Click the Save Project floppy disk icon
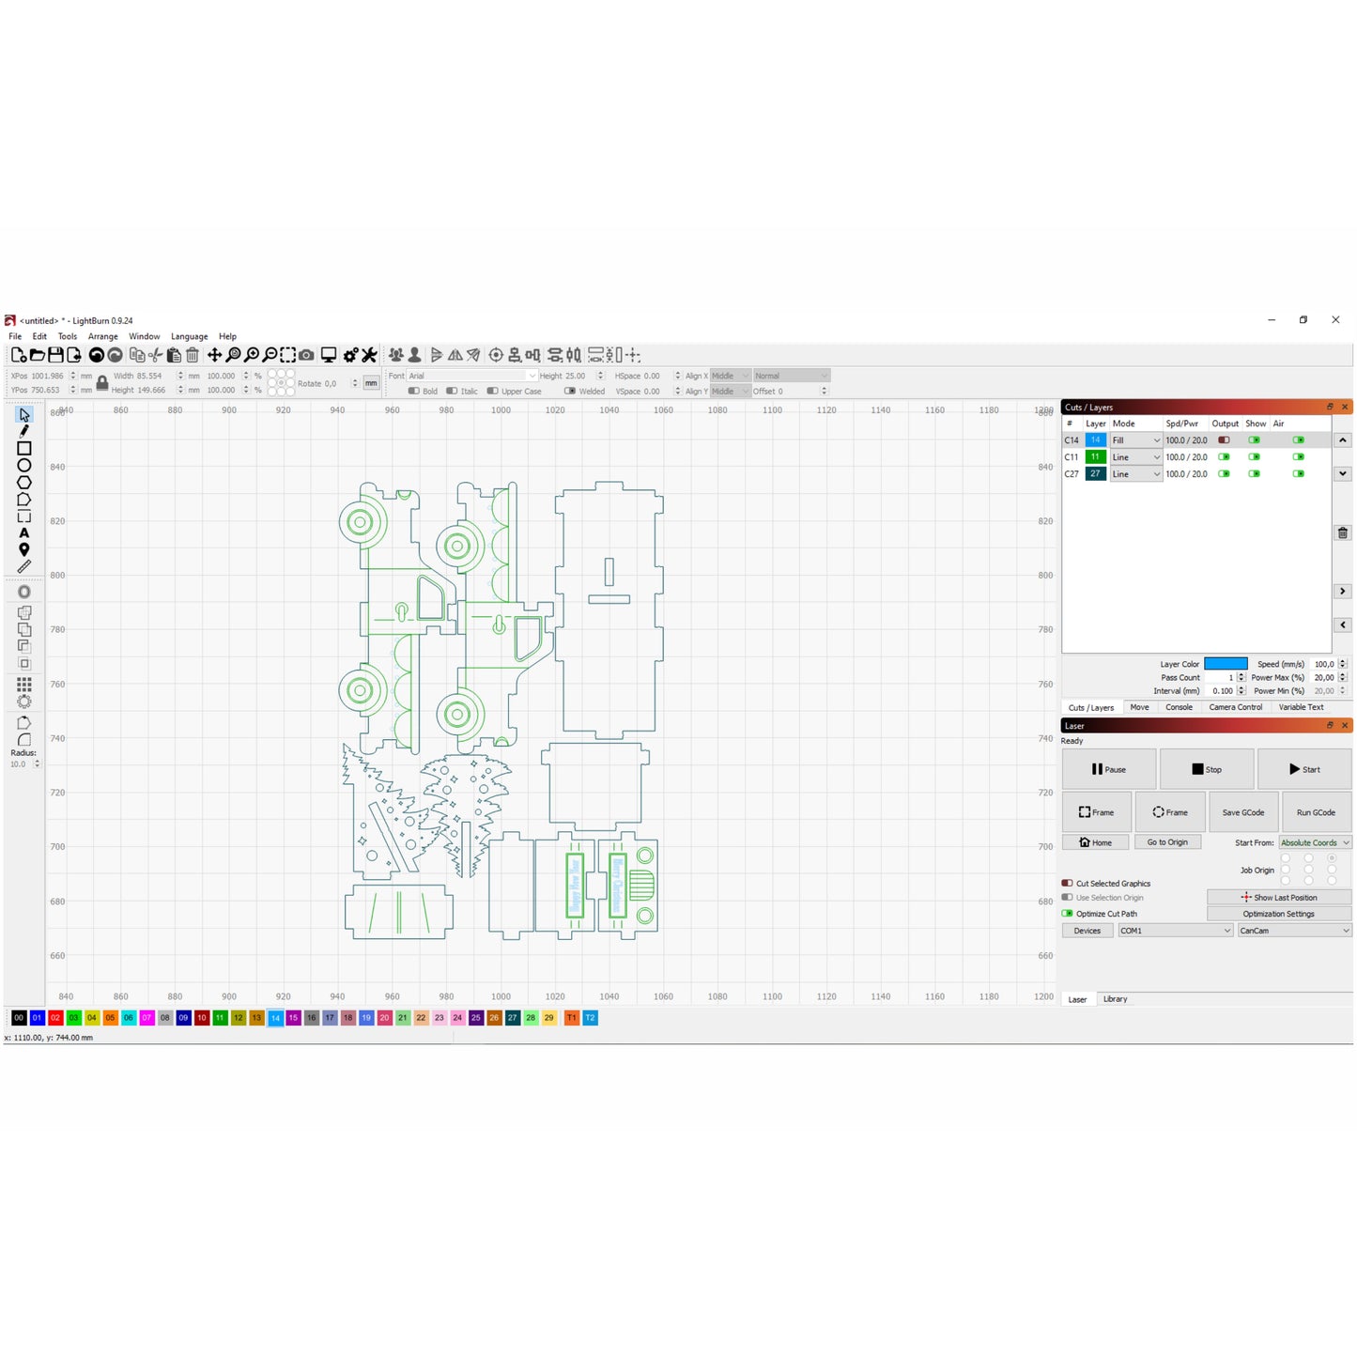This screenshot has width=1357, height=1357. coord(55,355)
